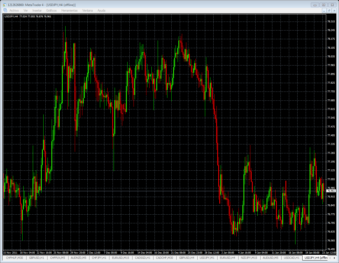
Task: Switch to the AUDUSD,M5 chart tab
Action: pyautogui.click(x=271, y=258)
